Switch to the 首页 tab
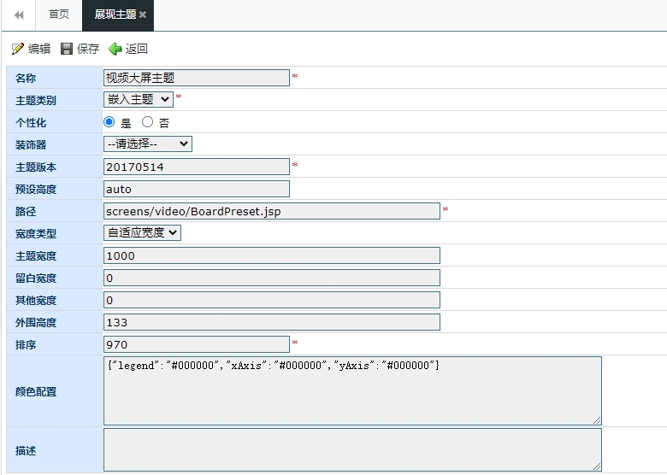The width and height of the screenshot is (667, 475). [59, 15]
